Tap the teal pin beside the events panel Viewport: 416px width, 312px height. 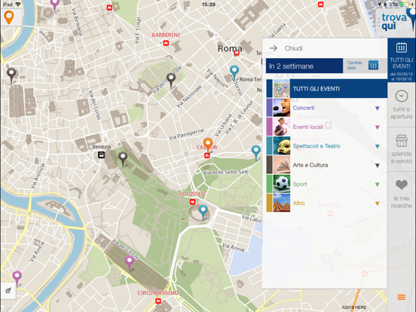pyautogui.click(x=255, y=153)
